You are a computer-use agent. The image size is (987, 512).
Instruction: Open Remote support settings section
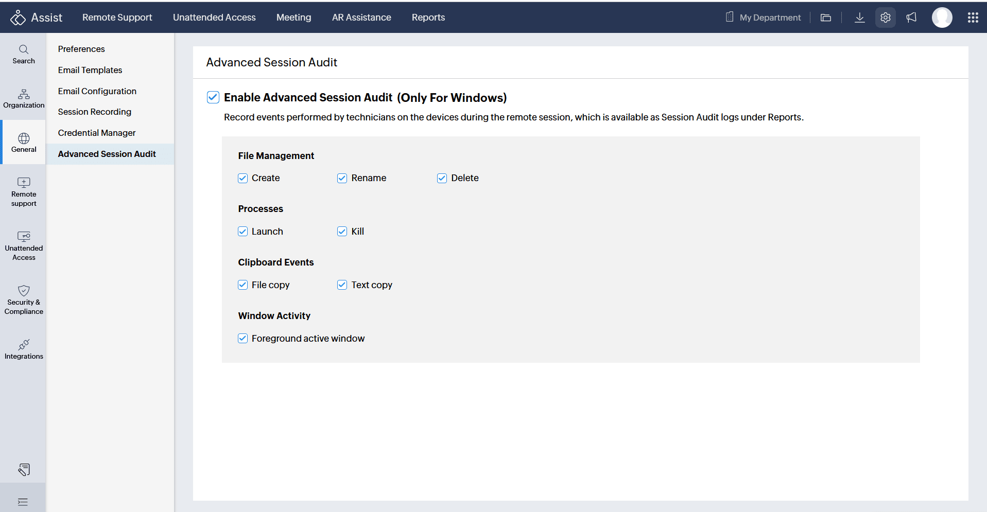pyautogui.click(x=24, y=191)
